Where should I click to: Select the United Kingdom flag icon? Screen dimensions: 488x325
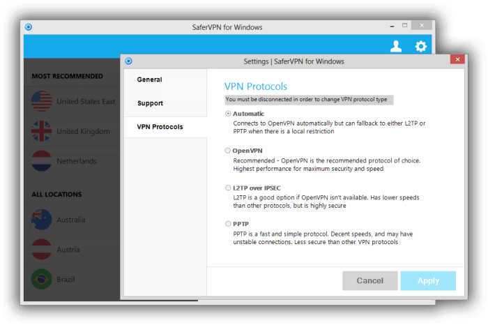coord(41,131)
